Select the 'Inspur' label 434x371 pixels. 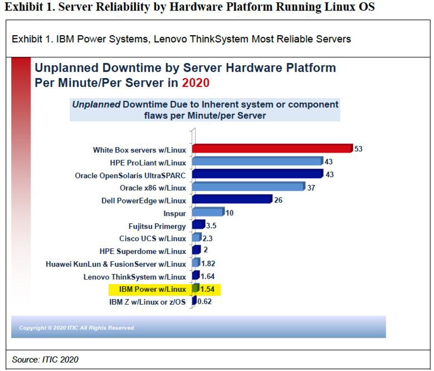click(x=174, y=213)
